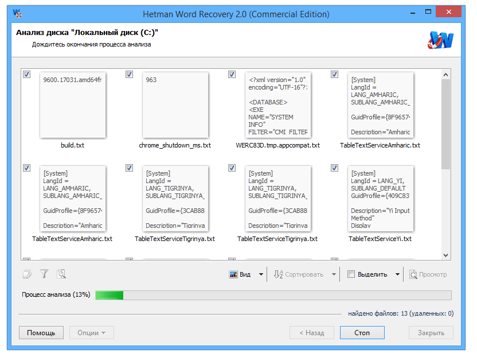
Task: Uncheck second-row TableTextServiceAmharic.txt checkbox
Action: pyautogui.click(x=27, y=168)
